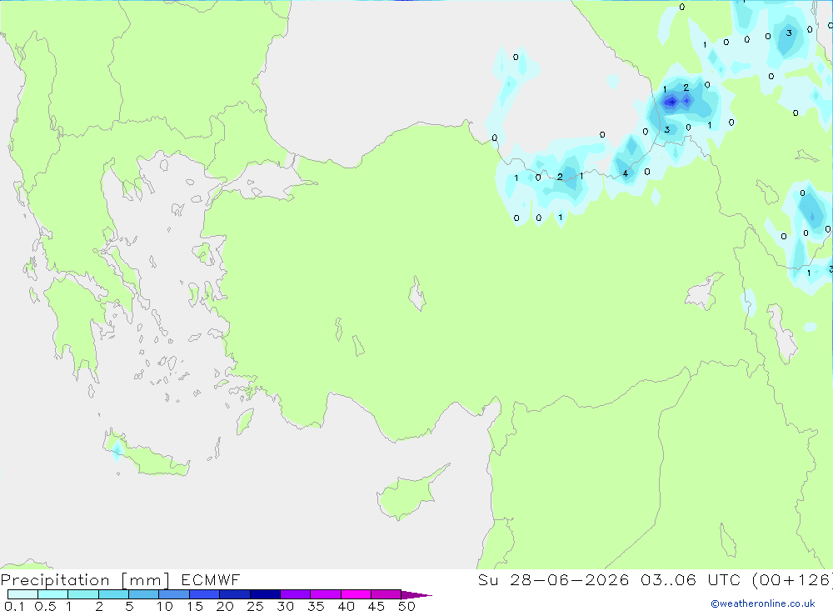Click the "[mm]" unit label
Screen dimensions: 833x611
(x=146, y=579)
